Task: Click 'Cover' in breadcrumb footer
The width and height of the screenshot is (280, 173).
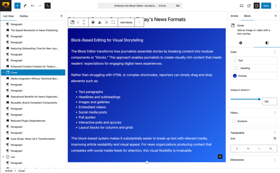Action: pos(22,171)
